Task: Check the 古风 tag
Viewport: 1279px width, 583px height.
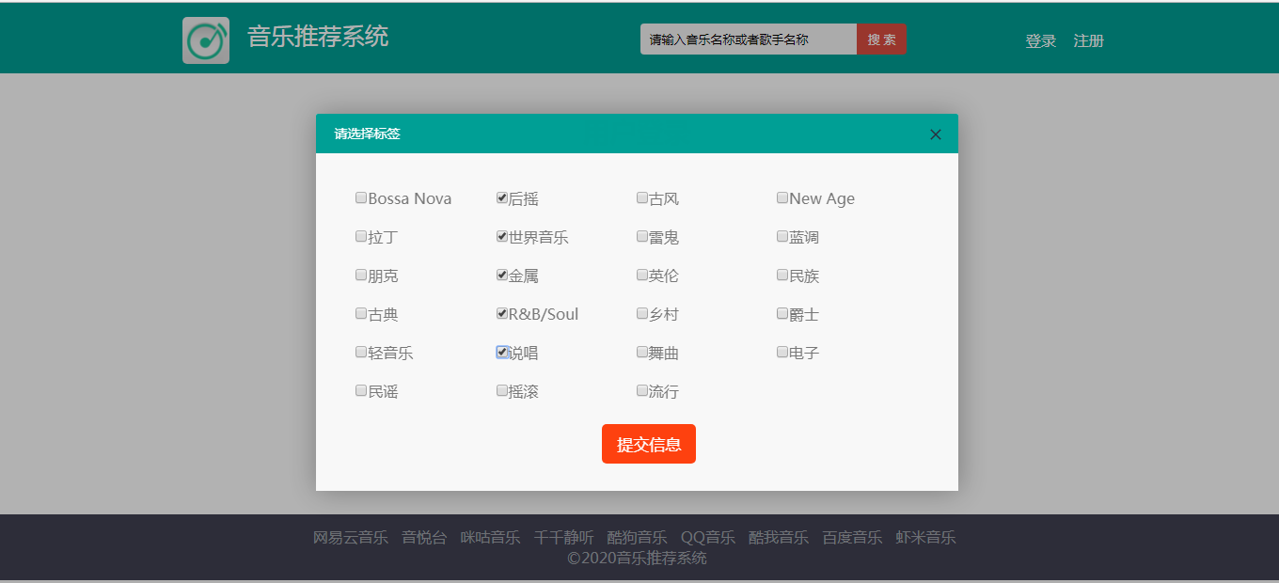Action: [x=641, y=197]
